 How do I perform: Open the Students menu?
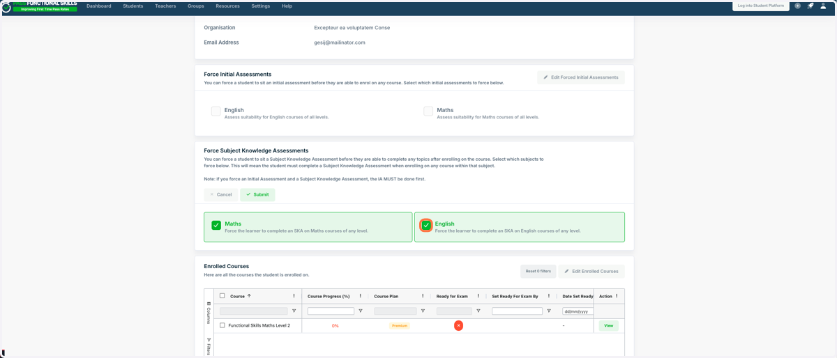[133, 6]
